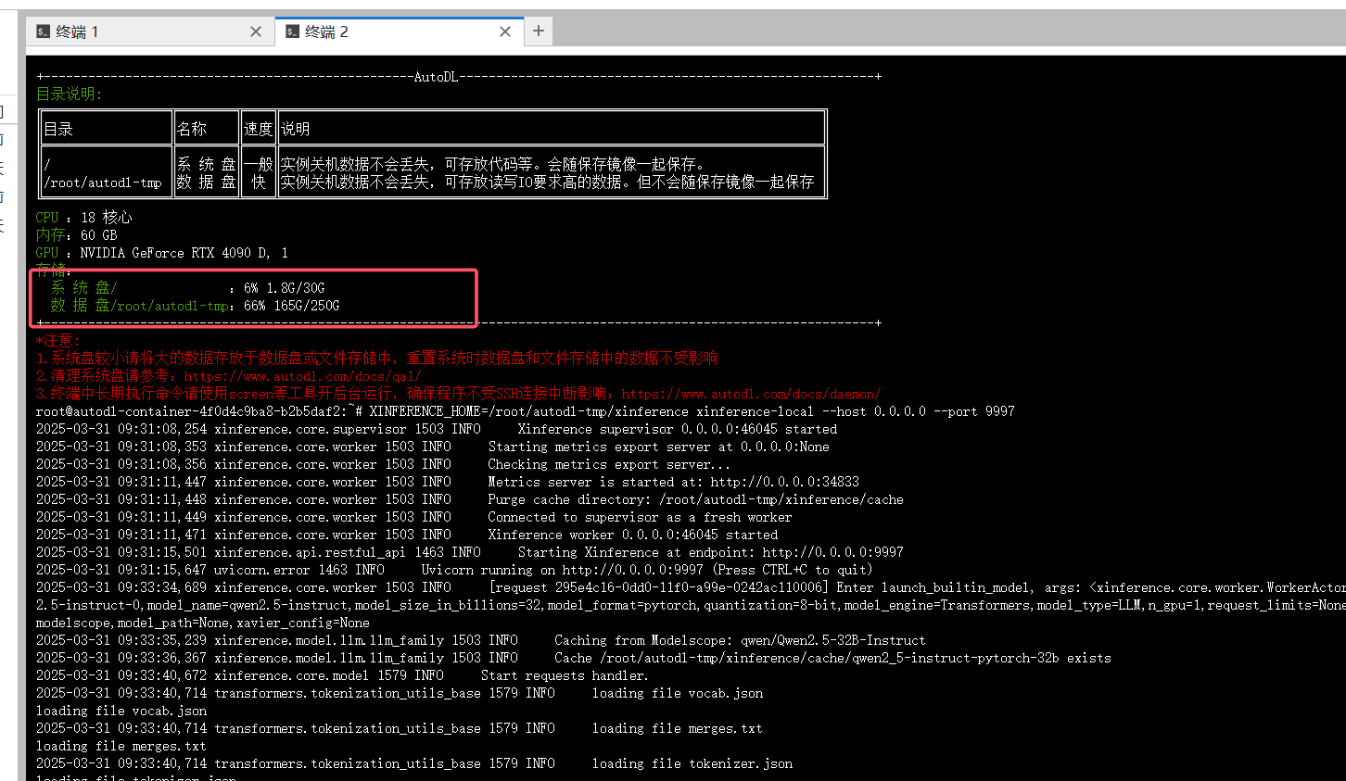The height and width of the screenshot is (781, 1346).
Task: Open the autodl.com/docs/qa1 link
Action: click(302, 376)
